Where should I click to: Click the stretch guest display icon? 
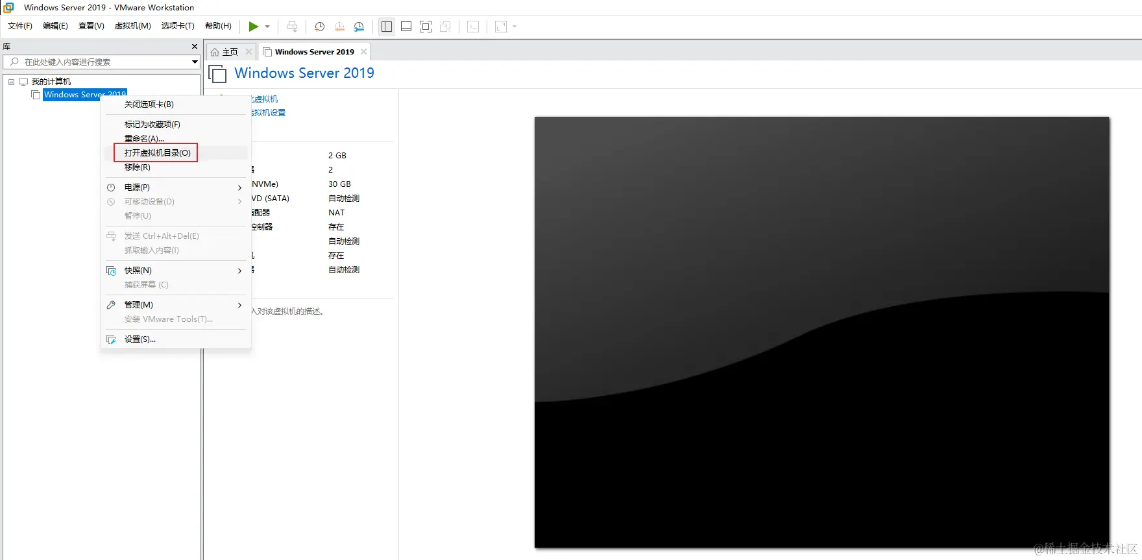coord(501,27)
